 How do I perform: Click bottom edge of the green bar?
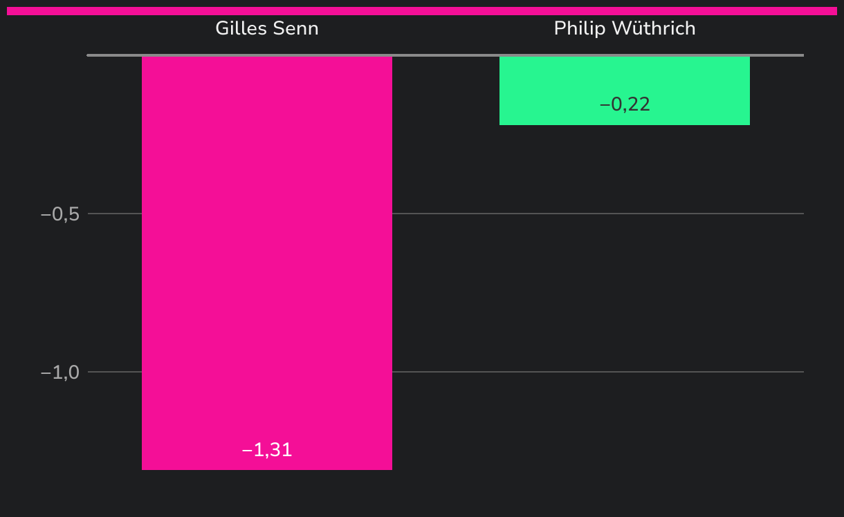point(624,124)
